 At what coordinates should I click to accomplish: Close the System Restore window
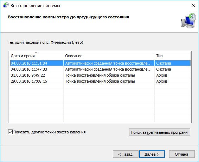[193, 5]
